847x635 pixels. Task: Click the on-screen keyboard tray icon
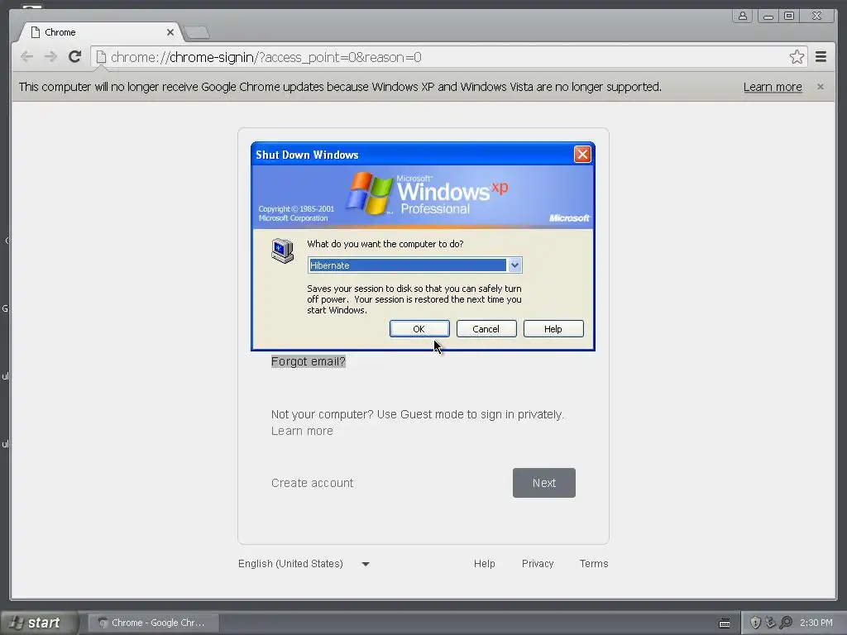point(725,623)
